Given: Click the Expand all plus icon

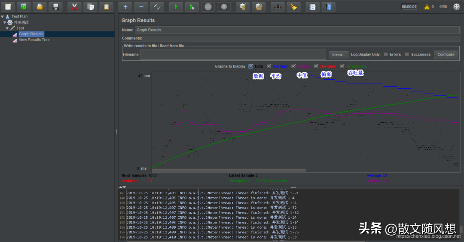Looking at the screenshot, I should [x=125, y=6].
